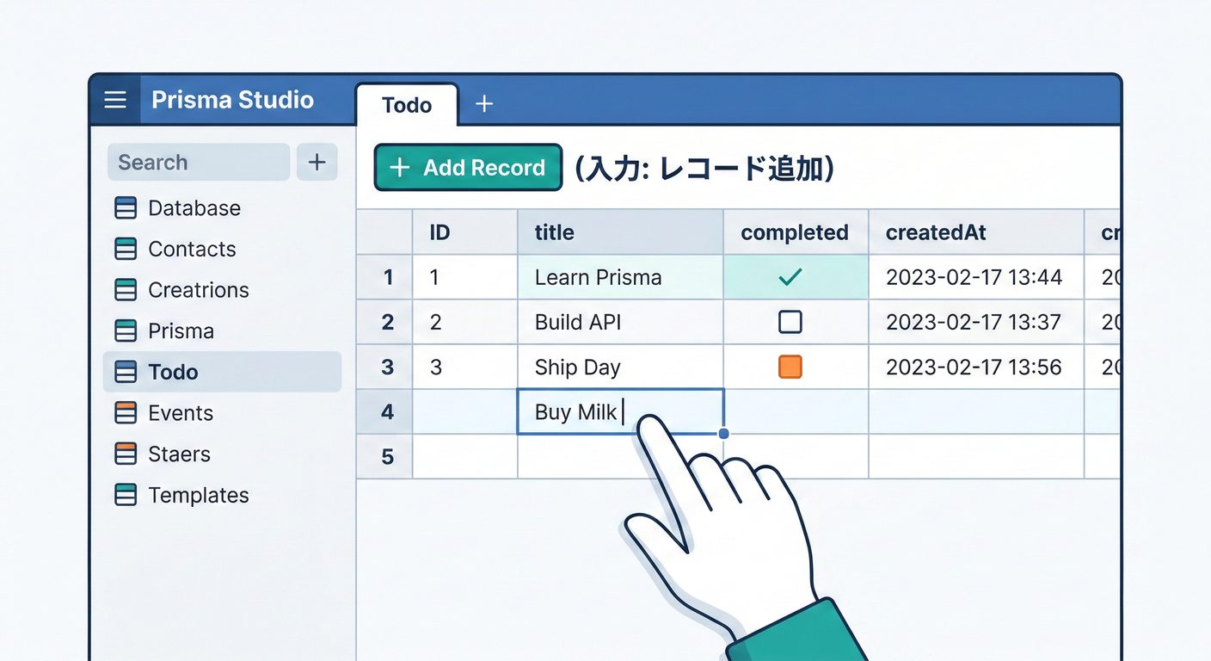Switch to the Todo tab

point(407,104)
